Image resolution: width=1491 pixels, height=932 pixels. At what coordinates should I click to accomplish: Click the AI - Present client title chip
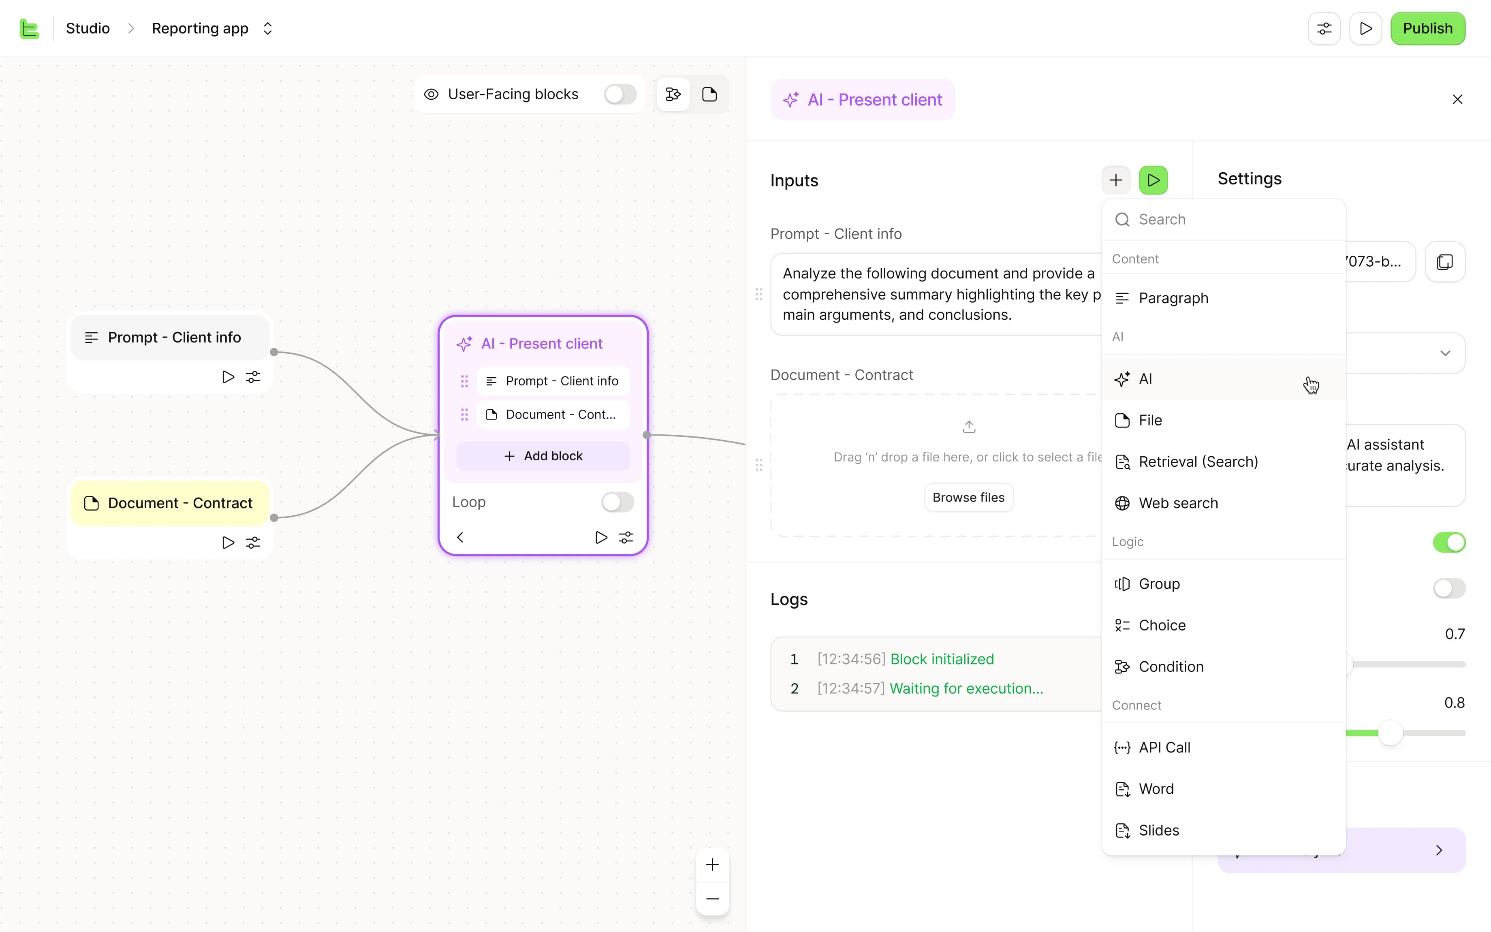point(862,99)
